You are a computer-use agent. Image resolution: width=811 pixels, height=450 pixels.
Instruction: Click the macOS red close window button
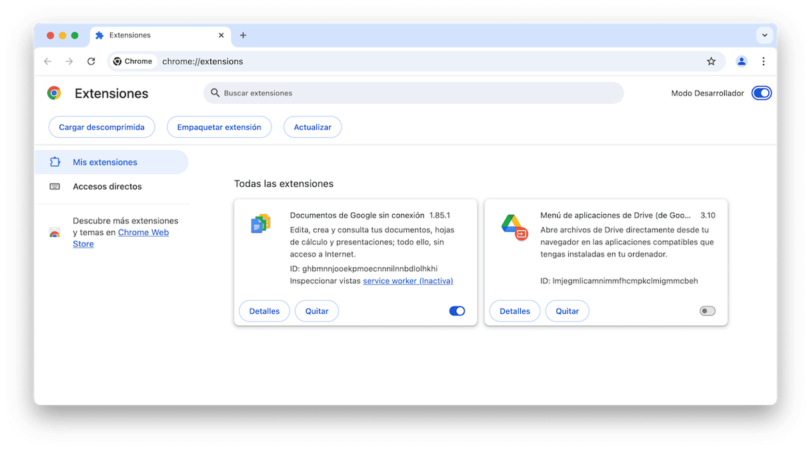[50, 35]
